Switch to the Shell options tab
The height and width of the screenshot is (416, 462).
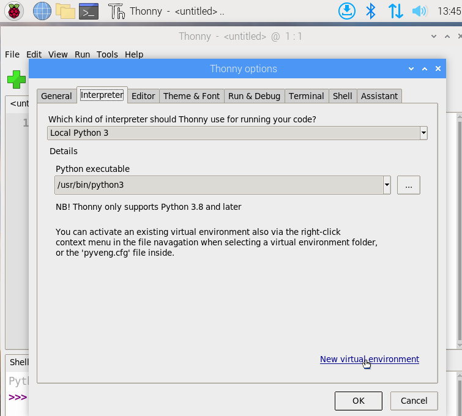pyautogui.click(x=343, y=96)
